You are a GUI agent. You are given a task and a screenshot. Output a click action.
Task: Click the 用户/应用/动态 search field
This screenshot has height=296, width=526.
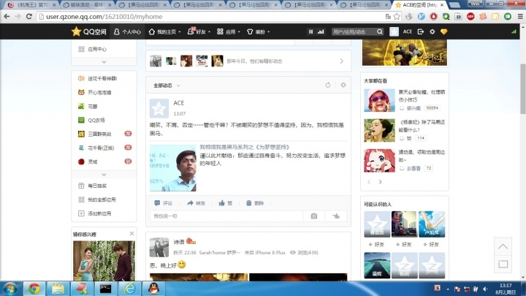[x=354, y=32]
